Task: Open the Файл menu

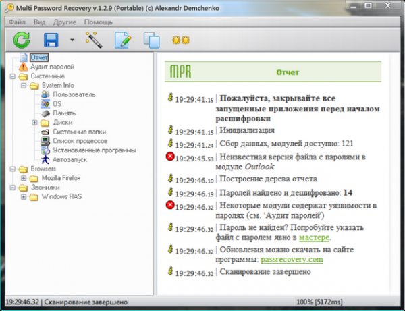Action: pyautogui.click(x=17, y=22)
